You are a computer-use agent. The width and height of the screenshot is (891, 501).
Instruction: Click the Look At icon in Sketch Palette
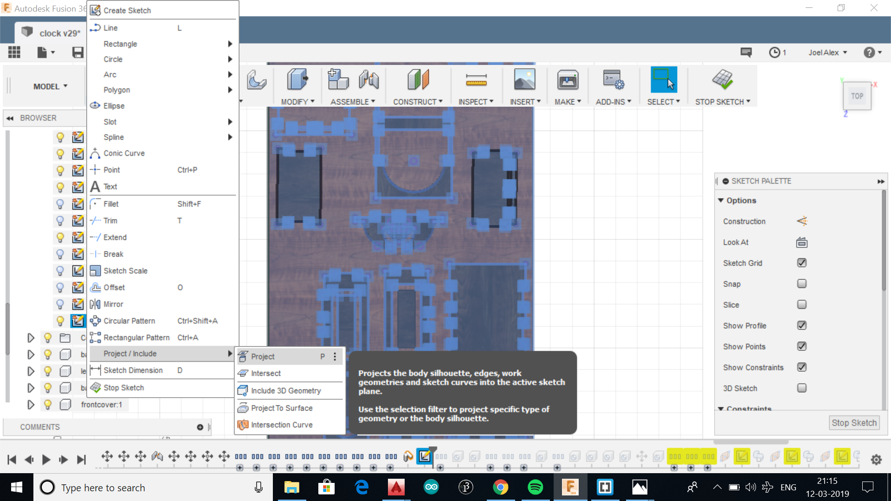coord(801,243)
